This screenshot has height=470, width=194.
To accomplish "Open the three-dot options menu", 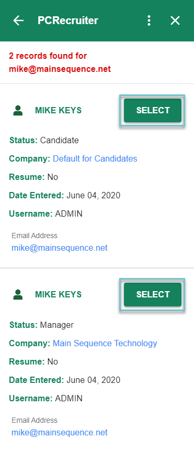I will pos(149,20).
